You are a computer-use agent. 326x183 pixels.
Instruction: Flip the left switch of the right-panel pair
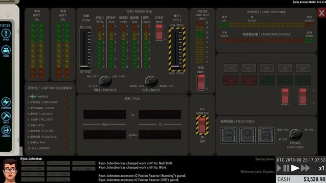tap(285, 96)
